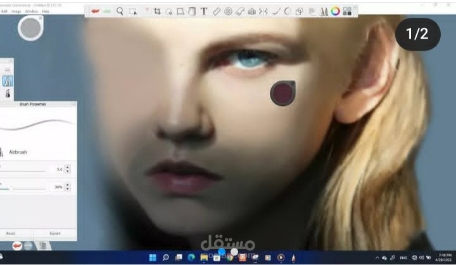The width and height of the screenshot is (456, 265).
Task: Click the gray brush puck
Action: pos(30,28)
